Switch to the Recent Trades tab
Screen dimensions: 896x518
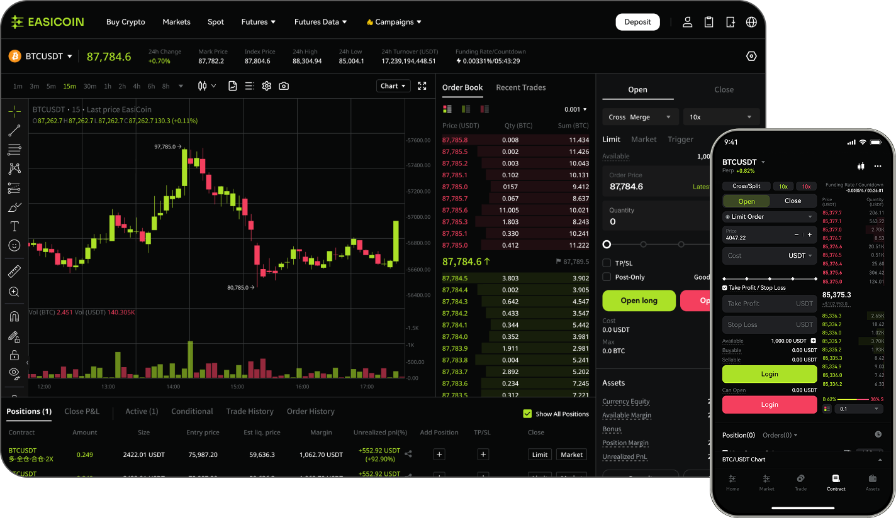[x=520, y=87]
